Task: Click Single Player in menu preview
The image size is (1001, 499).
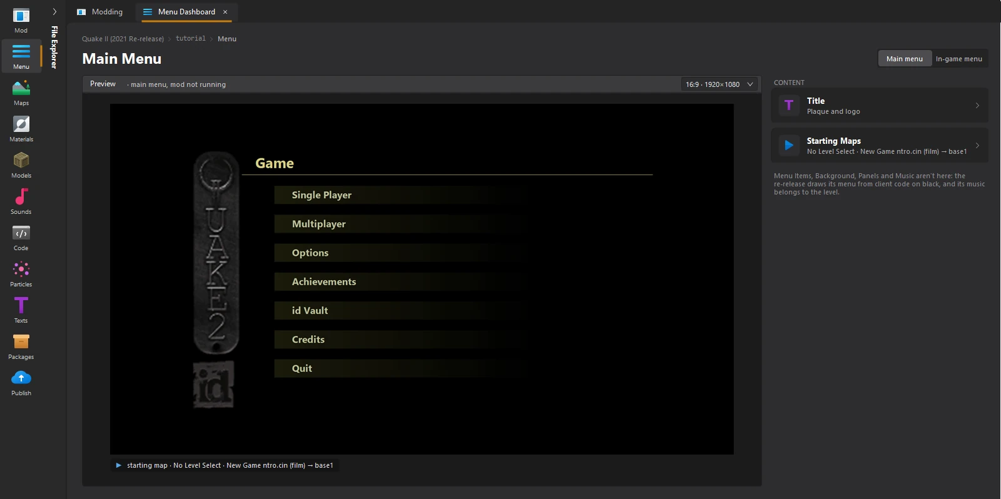Action: (x=322, y=195)
